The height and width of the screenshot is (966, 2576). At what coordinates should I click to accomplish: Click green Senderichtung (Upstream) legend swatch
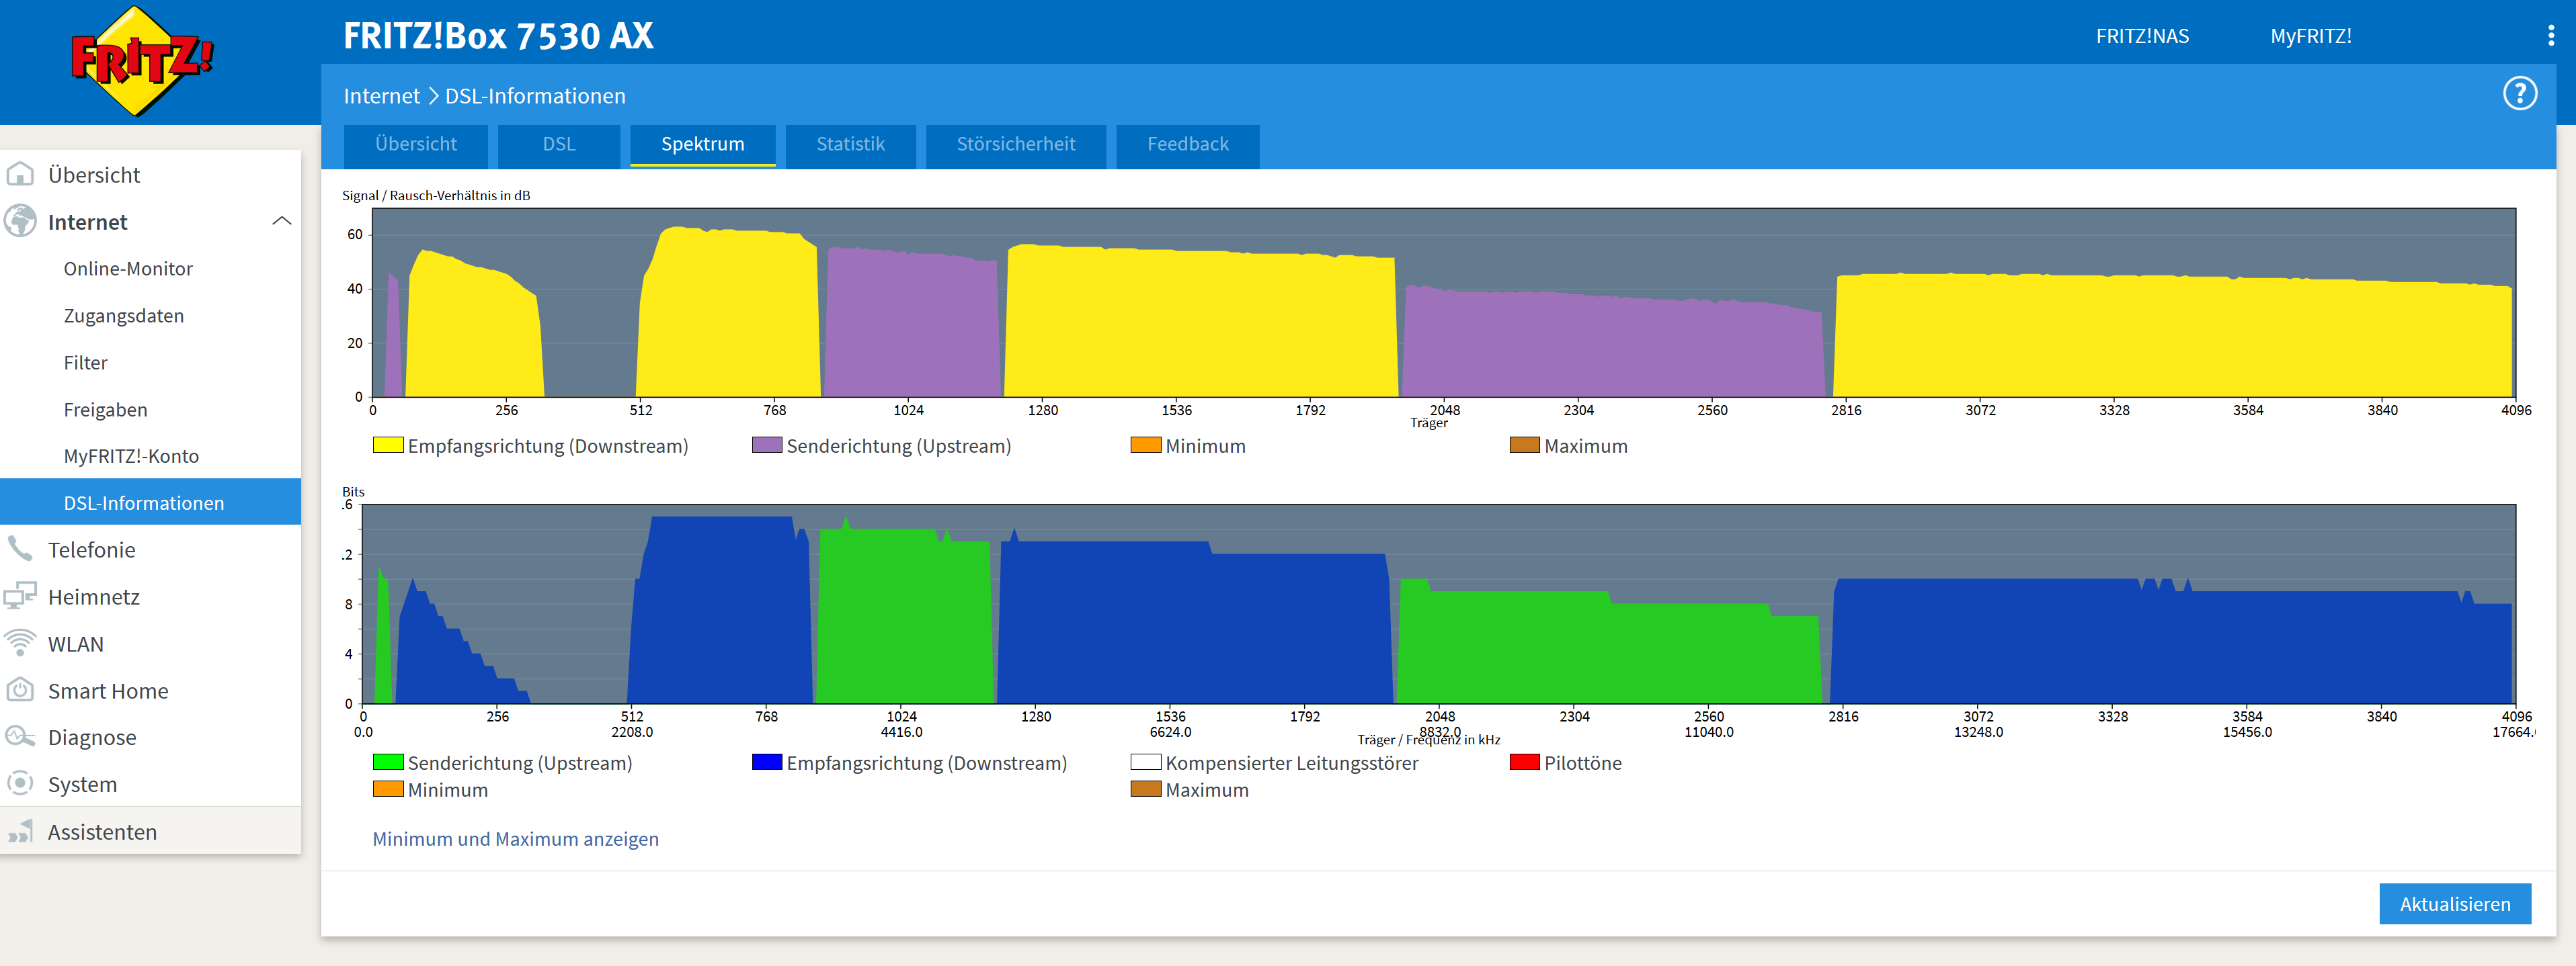click(x=388, y=761)
